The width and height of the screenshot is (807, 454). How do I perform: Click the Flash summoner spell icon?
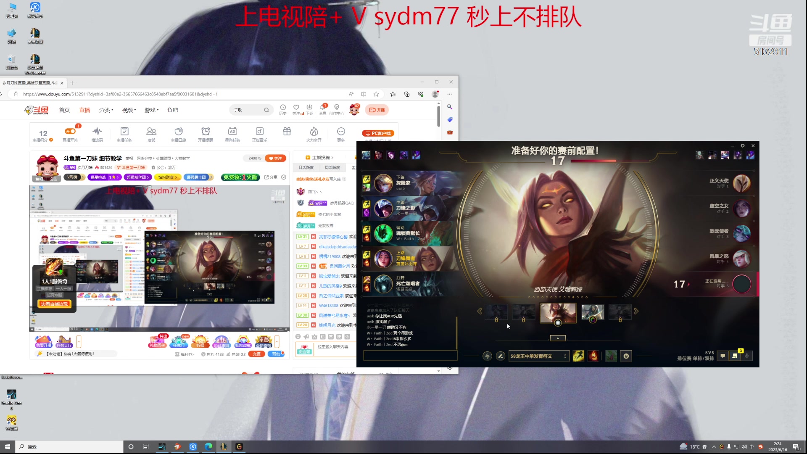578,356
